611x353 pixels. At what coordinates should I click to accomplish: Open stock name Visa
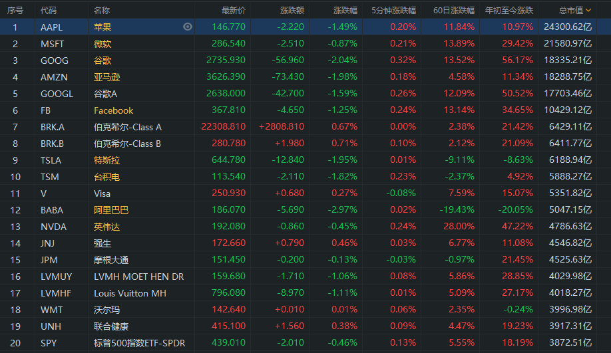(102, 194)
